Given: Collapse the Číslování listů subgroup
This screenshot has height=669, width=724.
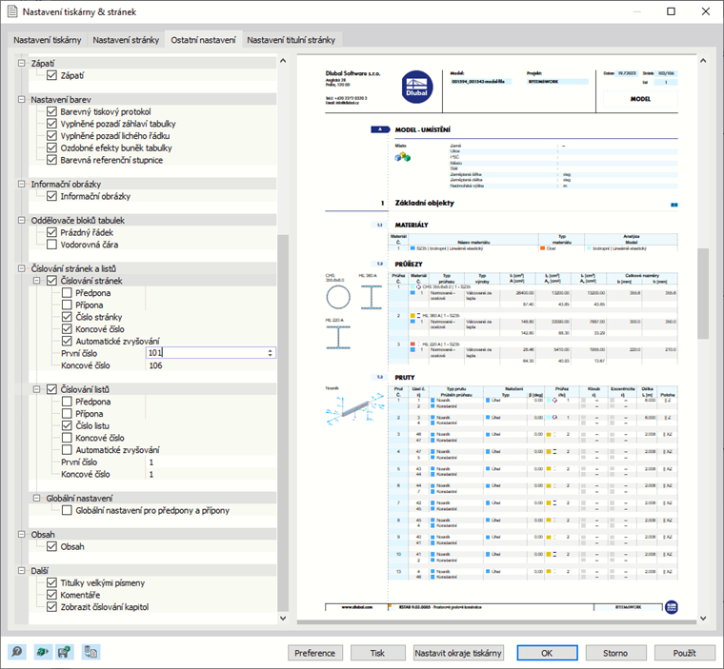Looking at the screenshot, I should tap(36, 389).
